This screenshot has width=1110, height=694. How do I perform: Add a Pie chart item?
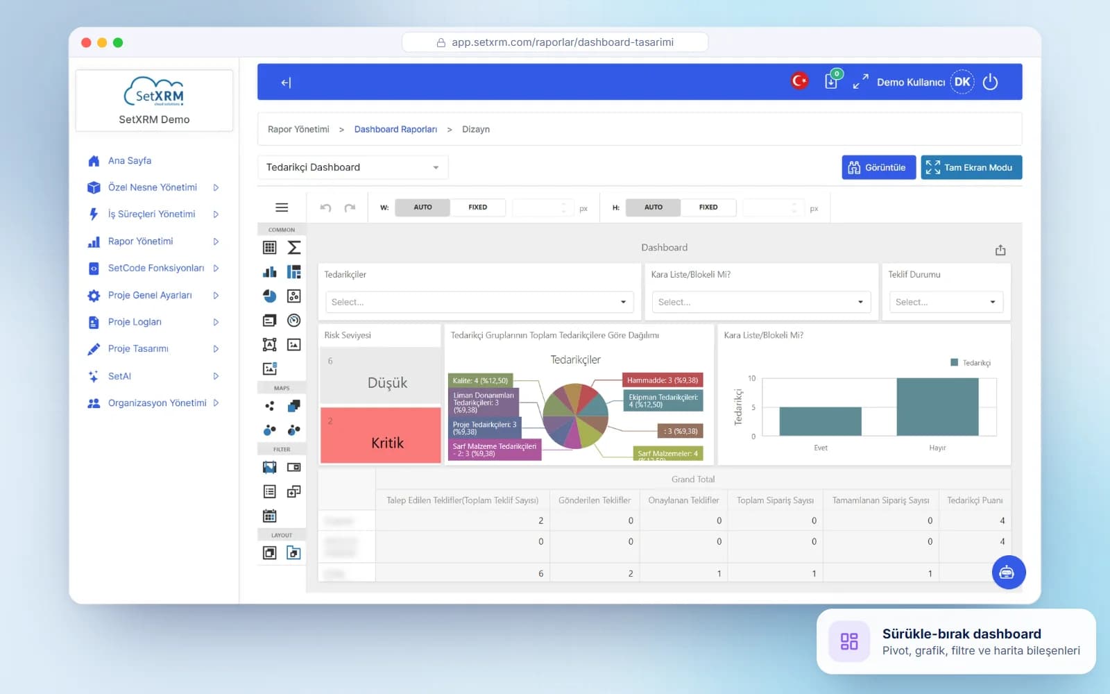pyautogui.click(x=270, y=296)
